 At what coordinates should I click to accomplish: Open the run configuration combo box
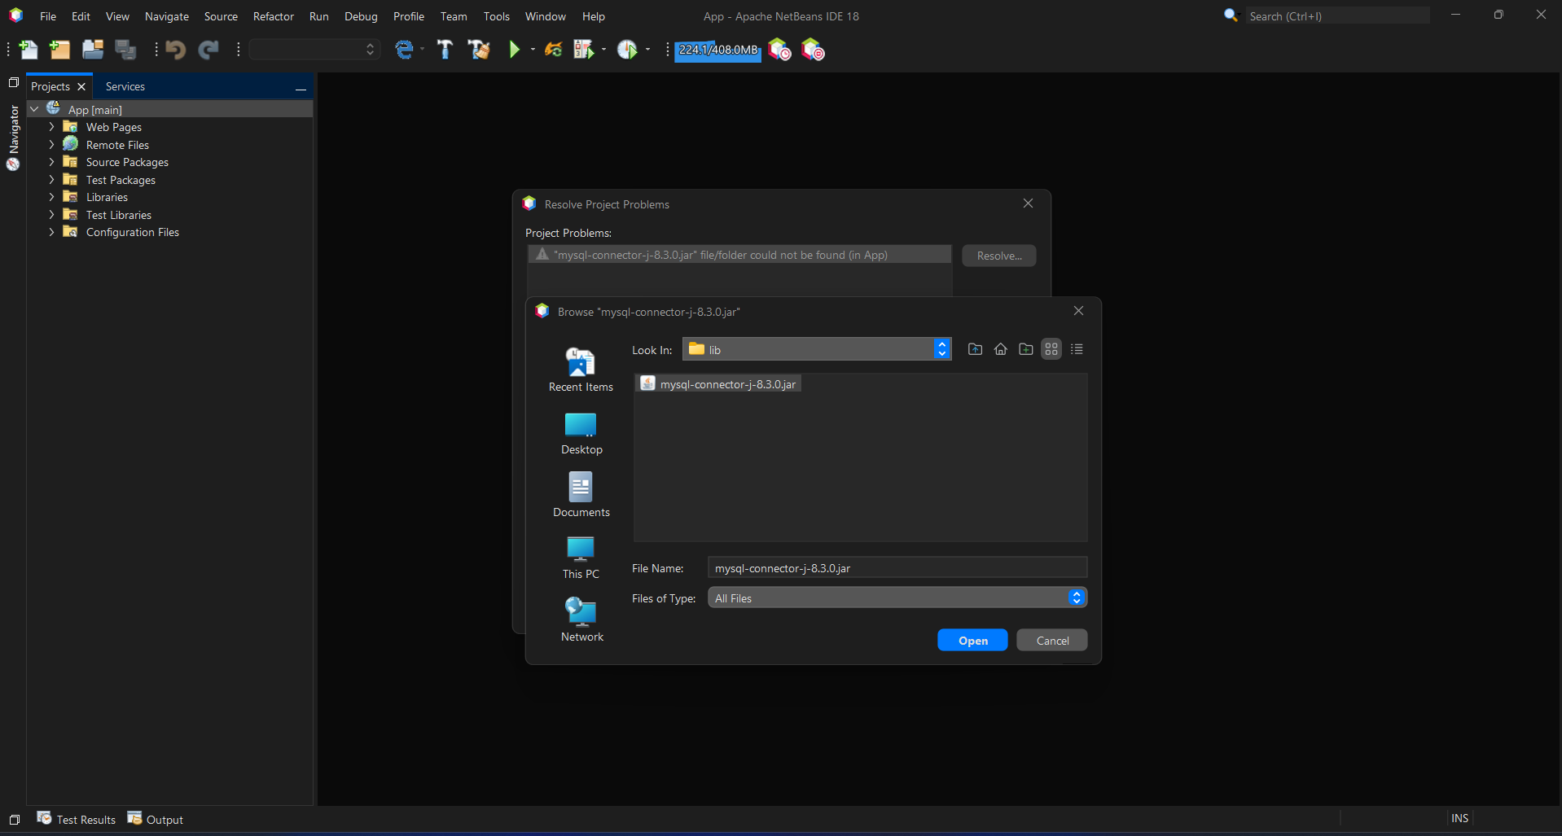coord(314,50)
